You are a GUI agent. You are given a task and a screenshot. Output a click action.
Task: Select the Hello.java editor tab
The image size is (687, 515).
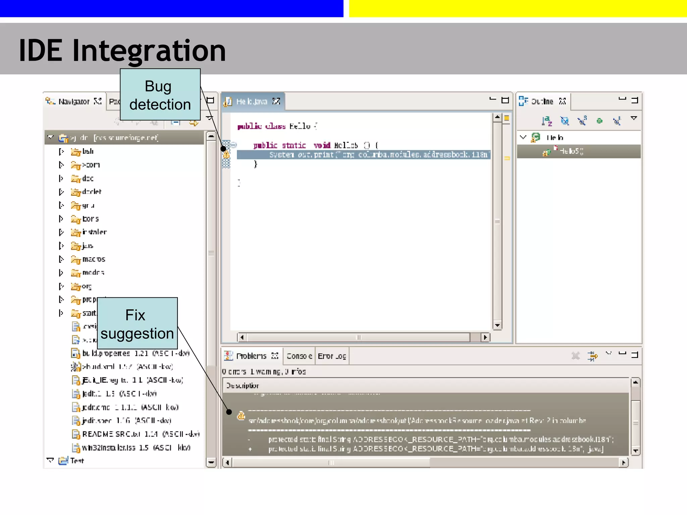tap(253, 101)
